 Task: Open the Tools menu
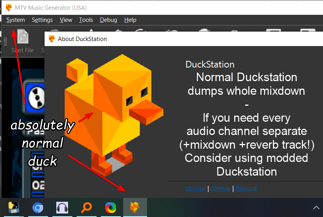coord(86,20)
